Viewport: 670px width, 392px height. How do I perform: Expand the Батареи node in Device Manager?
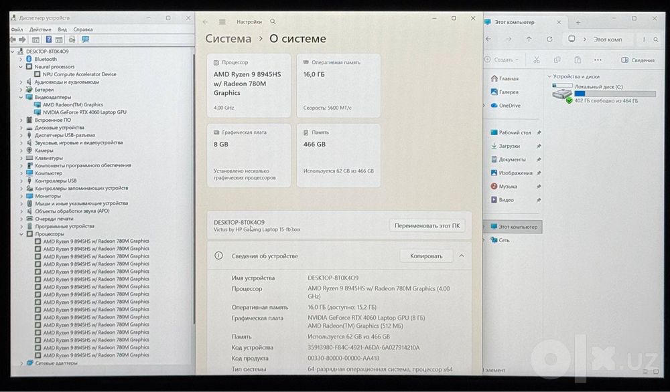click(x=21, y=90)
